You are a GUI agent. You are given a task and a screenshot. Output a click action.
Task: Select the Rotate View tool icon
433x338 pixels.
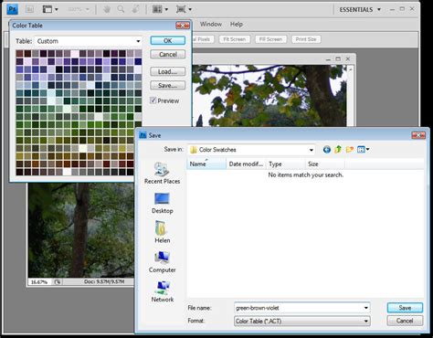(x=135, y=9)
